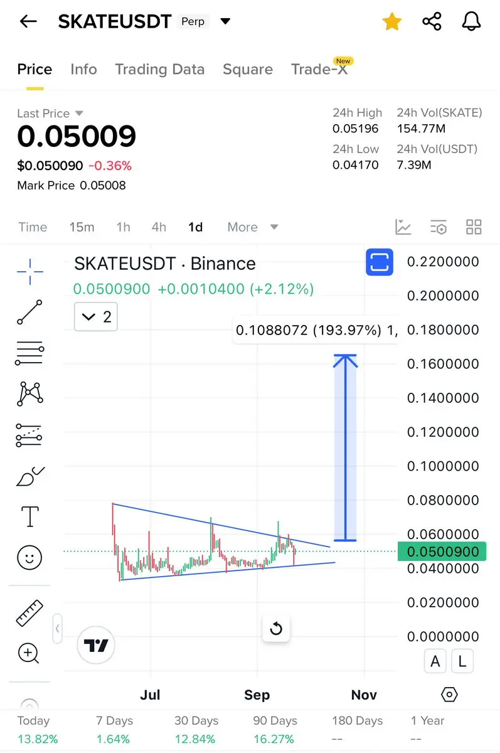500x753 pixels.
Task: Expand the SKATEUSDT pair selector arrow
Action: (225, 21)
